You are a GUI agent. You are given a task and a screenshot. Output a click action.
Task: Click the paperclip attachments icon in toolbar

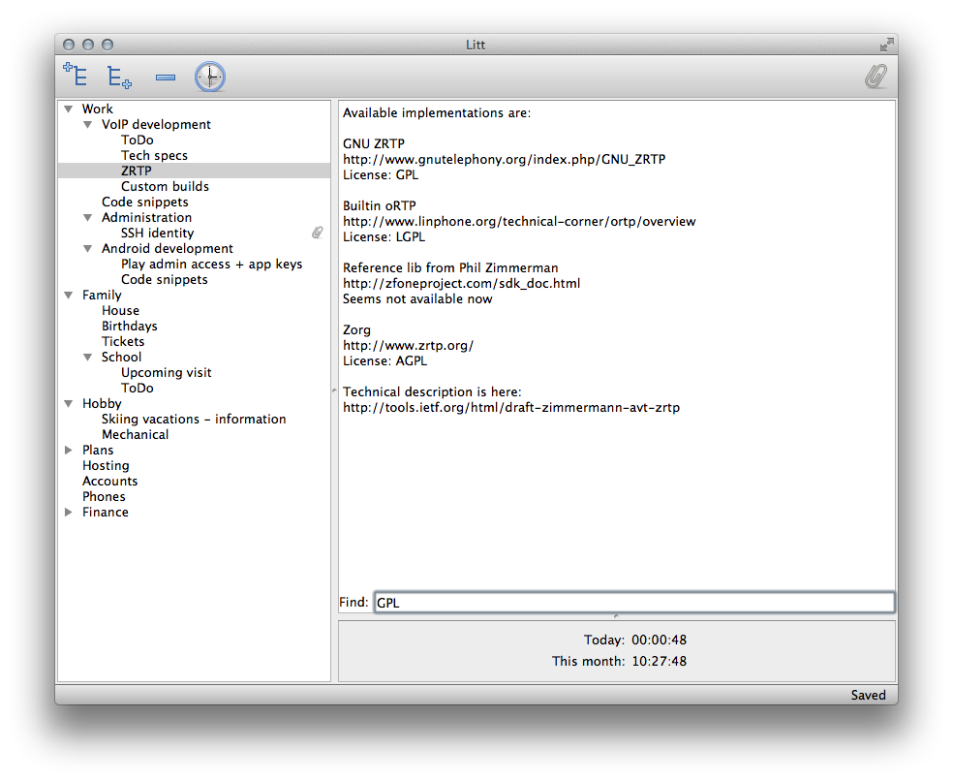876,77
